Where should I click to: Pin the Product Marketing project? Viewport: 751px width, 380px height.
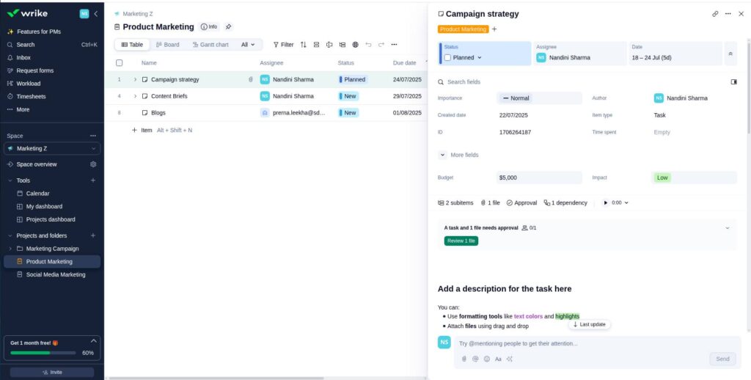(229, 27)
